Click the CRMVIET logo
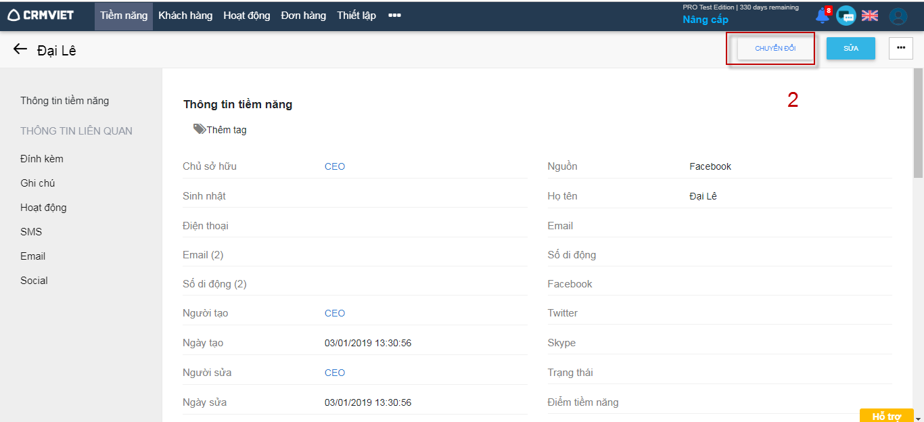This screenshot has height=422, width=924. pyautogui.click(x=41, y=15)
